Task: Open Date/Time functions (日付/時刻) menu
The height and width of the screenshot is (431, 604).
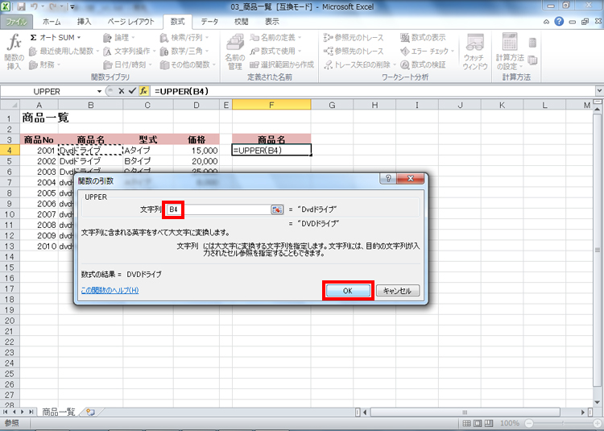Action: click(127, 64)
